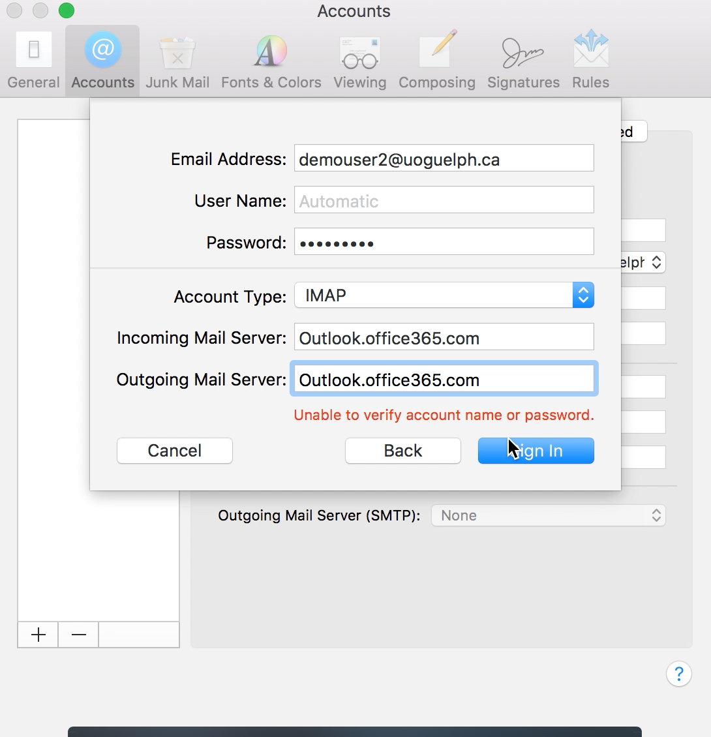
Task: Select the Incoming Mail Server field
Action: (444, 338)
